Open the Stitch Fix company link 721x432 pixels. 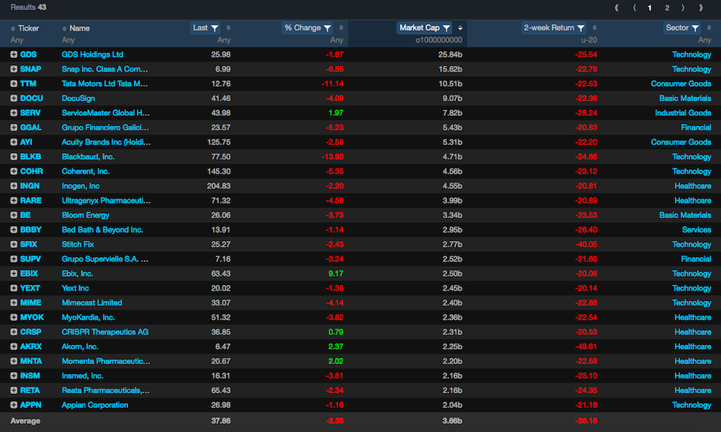[78, 245]
